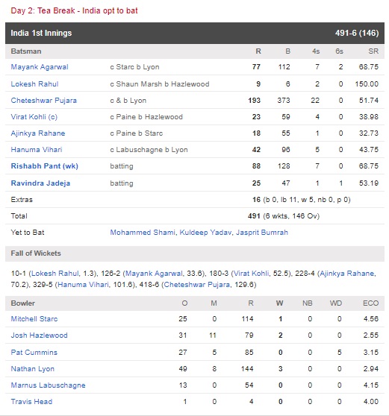Open Mohammed Shami from Yet to Bat
This screenshot has width=389, height=416.
point(143,233)
